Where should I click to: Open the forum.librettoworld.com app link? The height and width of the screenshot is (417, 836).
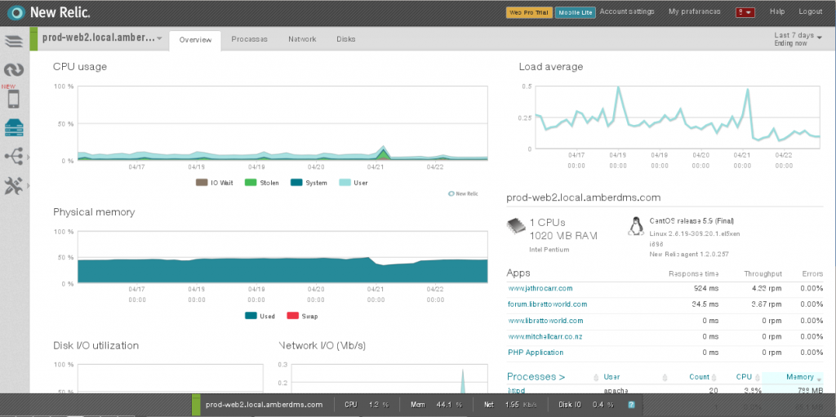click(x=548, y=304)
